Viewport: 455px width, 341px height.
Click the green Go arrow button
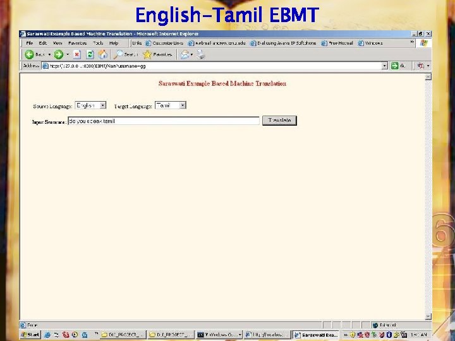(394, 66)
